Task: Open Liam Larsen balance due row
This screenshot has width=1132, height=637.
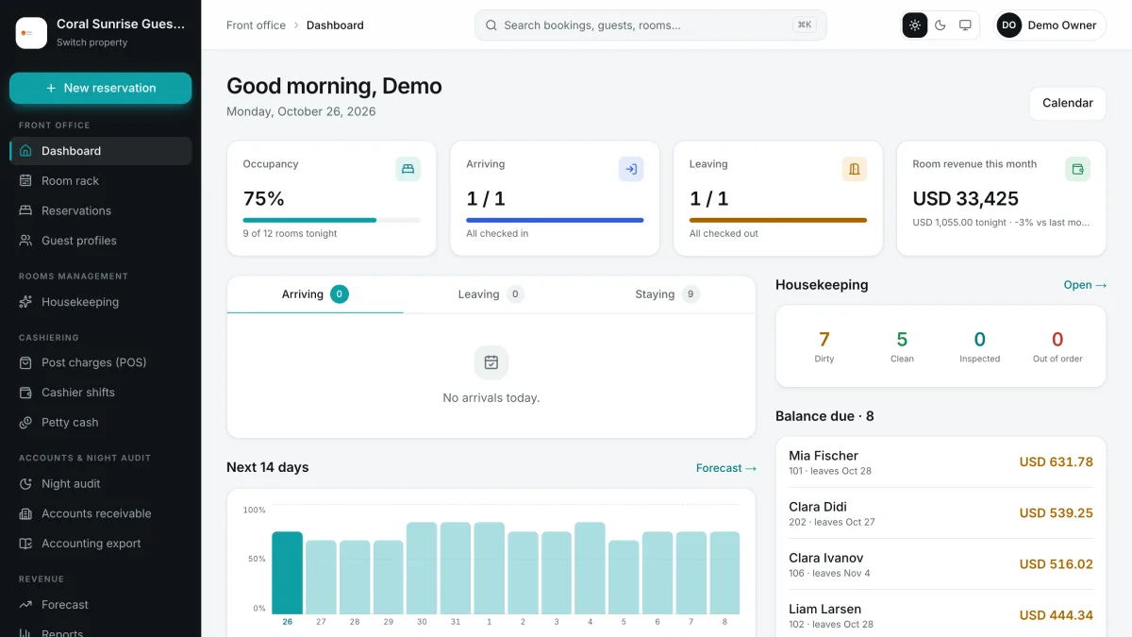Action: (941, 615)
